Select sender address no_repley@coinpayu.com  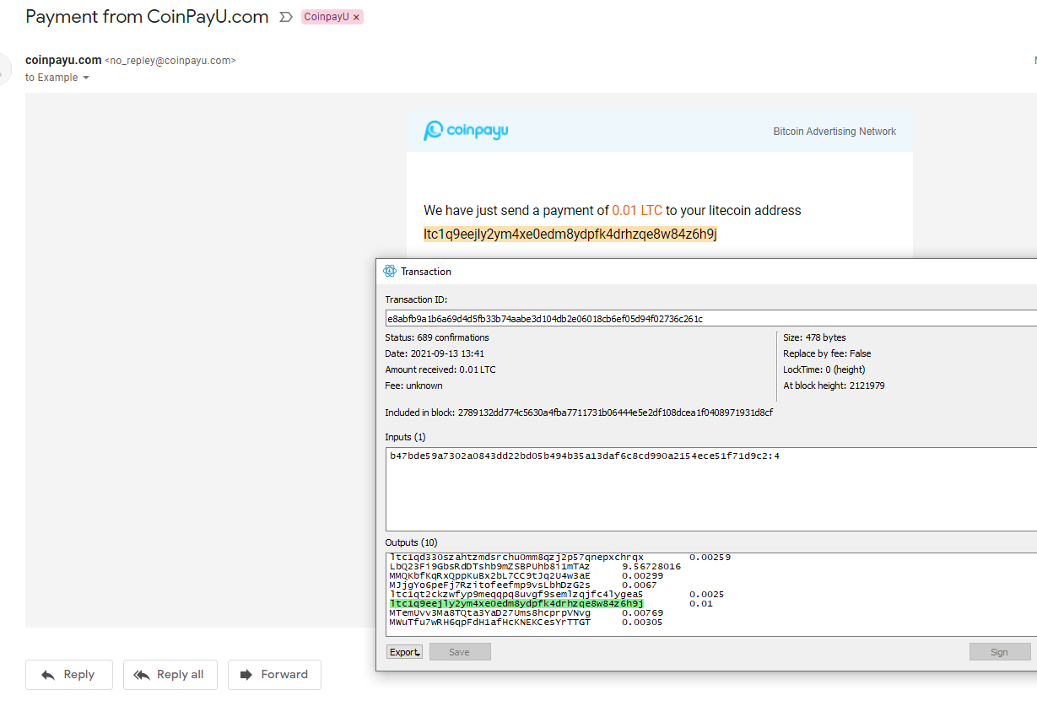[x=170, y=61]
